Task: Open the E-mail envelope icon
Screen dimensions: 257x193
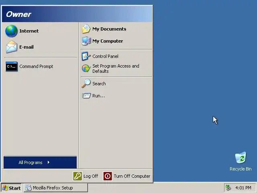Action: 11,47
